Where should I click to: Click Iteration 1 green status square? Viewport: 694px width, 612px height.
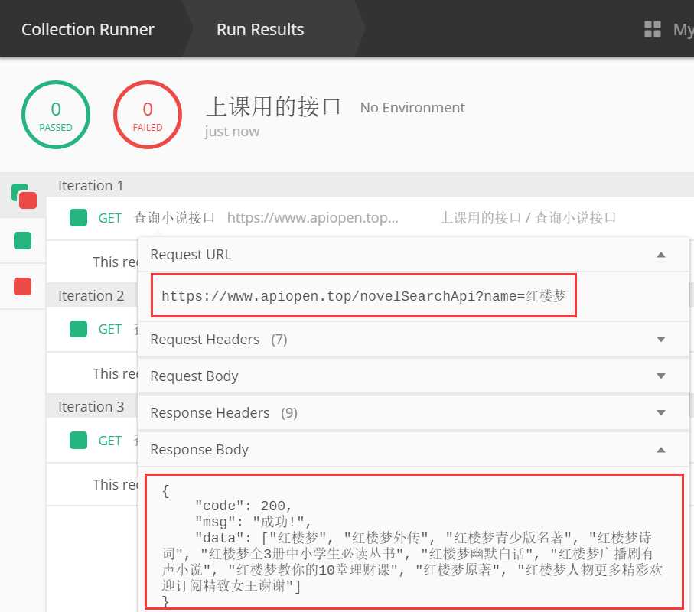[x=78, y=218]
